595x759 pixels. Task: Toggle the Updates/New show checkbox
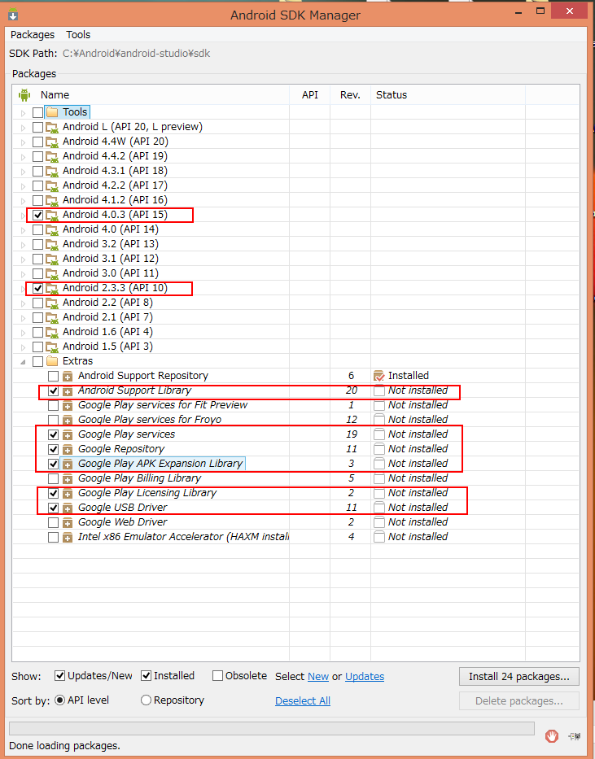pos(60,676)
